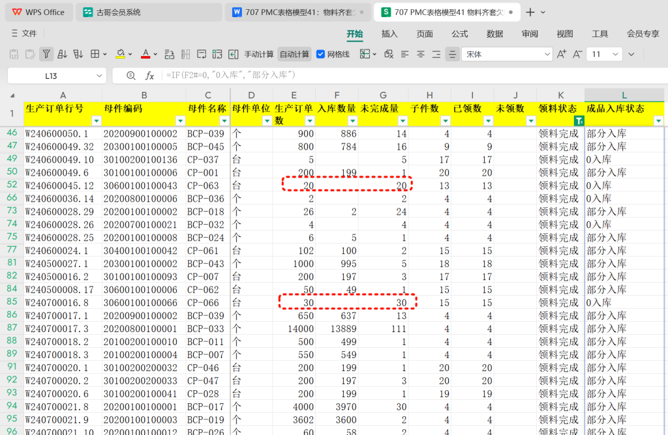Switch to the 数据 Data tab
This screenshot has height=435, width=668.
(x=494, y=34)
